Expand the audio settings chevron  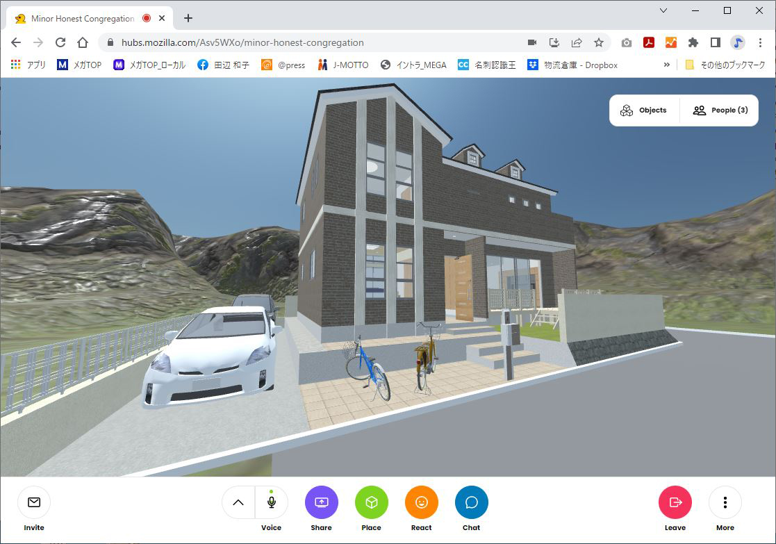point(238,502)
